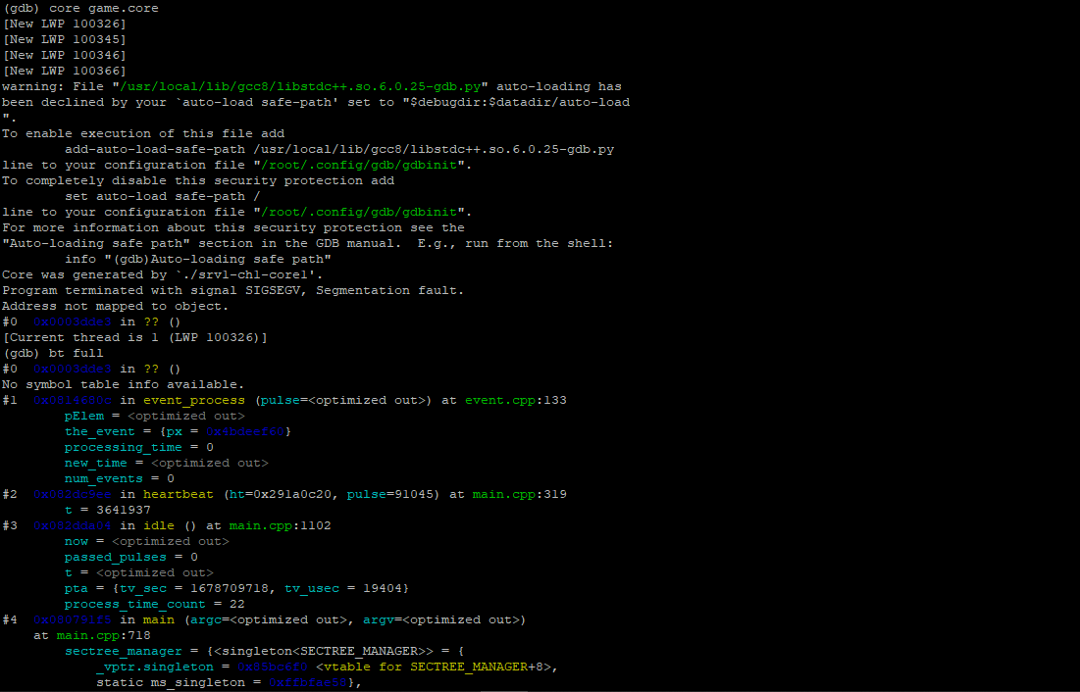Click the 'add-auto-load-safe-path' command text
The image size is (1080, 692).
point(155,149)
